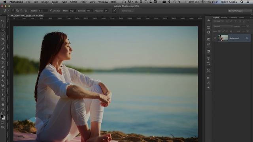Click the lock icon on Background layer

247,38
